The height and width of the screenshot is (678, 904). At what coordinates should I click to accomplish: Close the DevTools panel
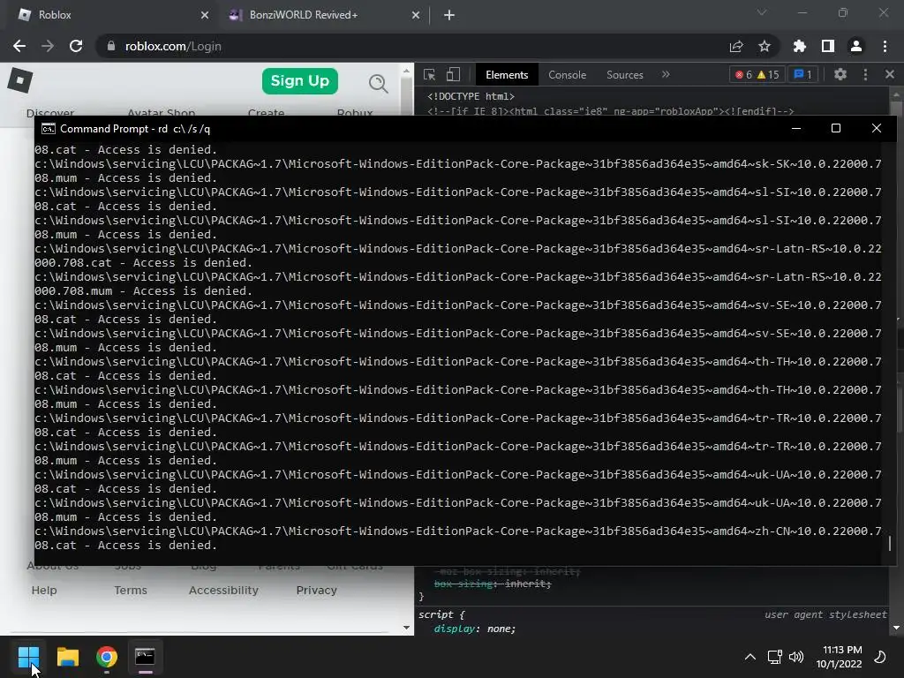point(890,74)
